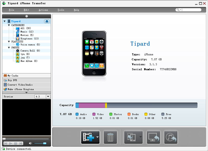Collapse the PHOTOS tree node
The image size is (208, 151).
[9, 48]
